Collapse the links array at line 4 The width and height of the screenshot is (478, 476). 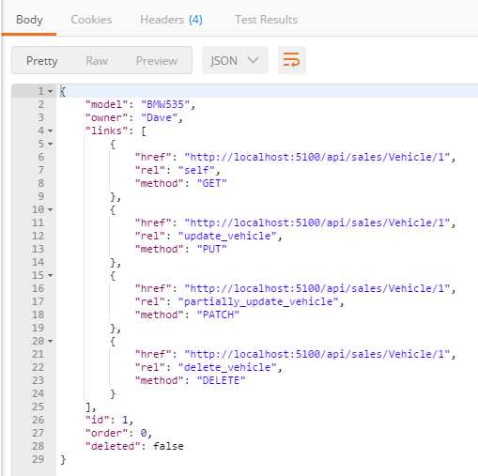[50, 131]
